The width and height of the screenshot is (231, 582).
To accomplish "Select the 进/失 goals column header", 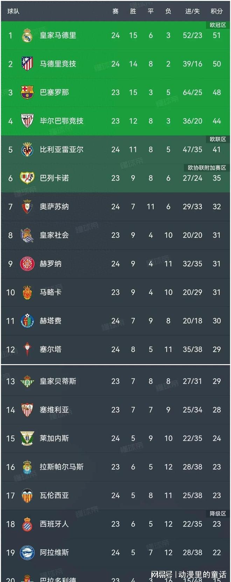I will pos(192,11).
